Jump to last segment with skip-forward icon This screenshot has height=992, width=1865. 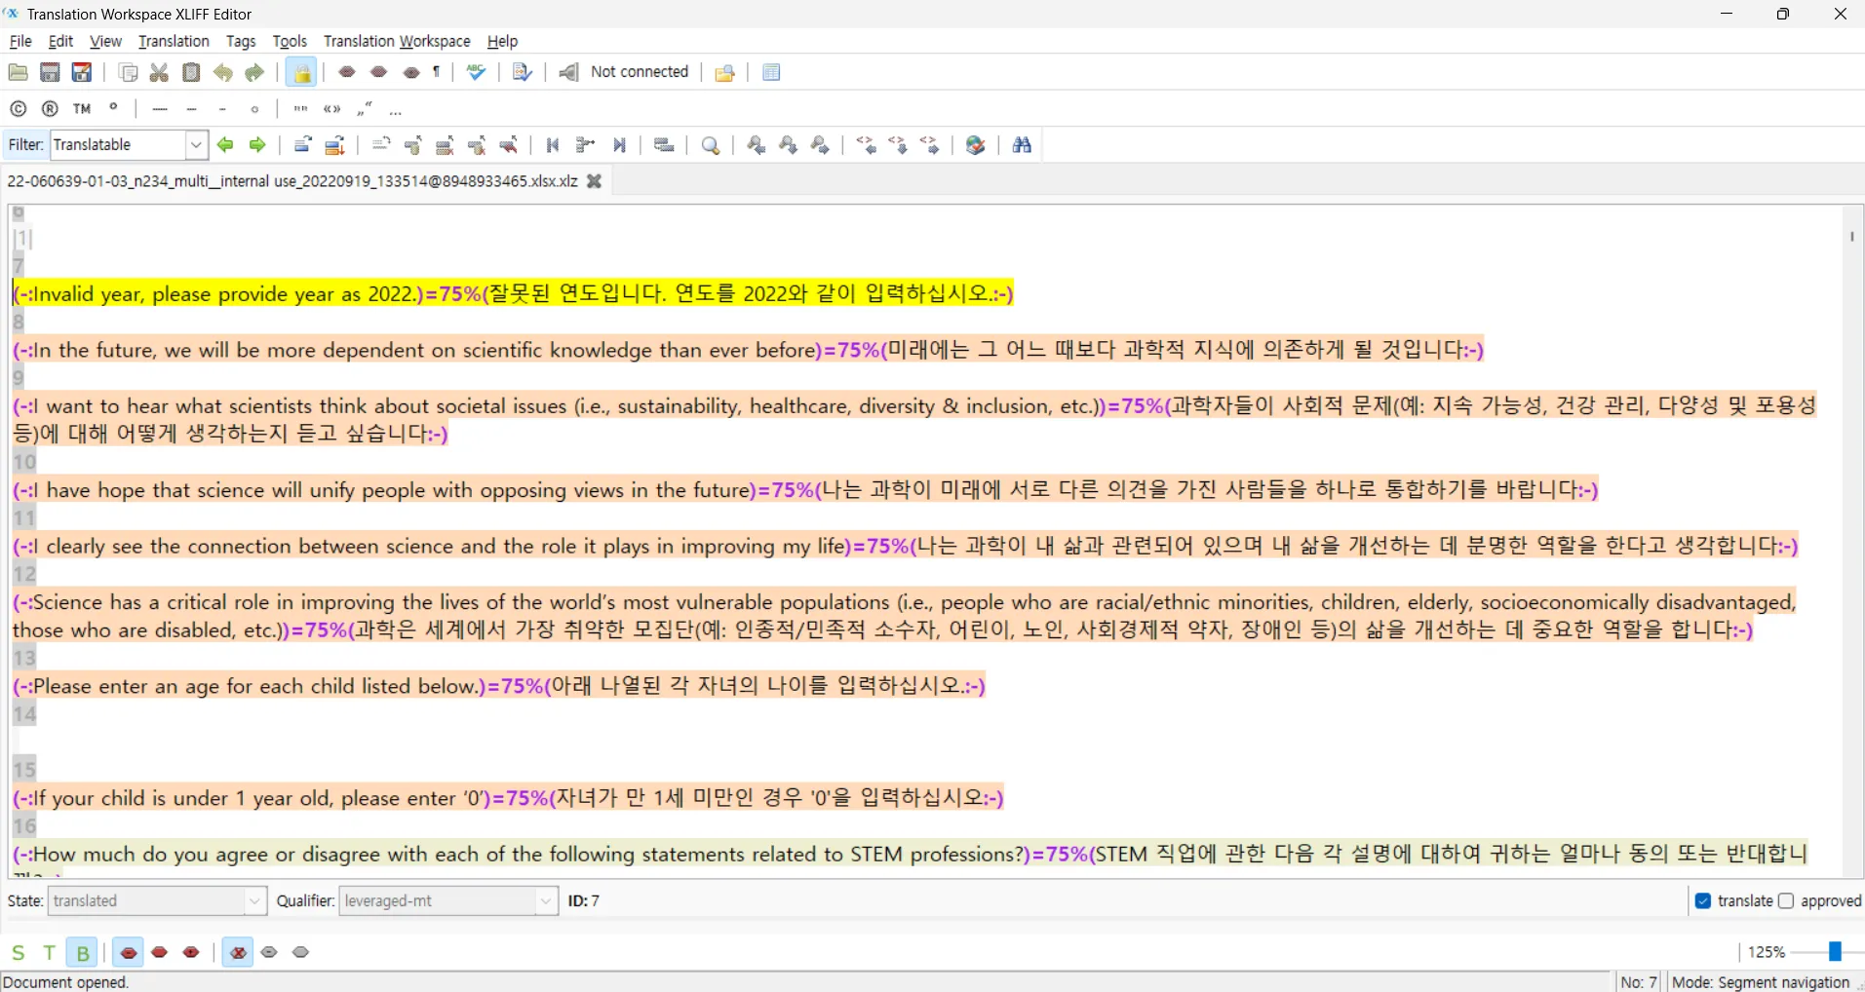click(618, 144)
